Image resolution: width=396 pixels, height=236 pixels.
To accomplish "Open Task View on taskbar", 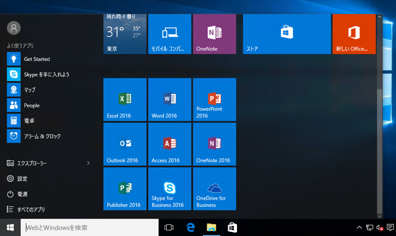I will [x=169, y=228].
